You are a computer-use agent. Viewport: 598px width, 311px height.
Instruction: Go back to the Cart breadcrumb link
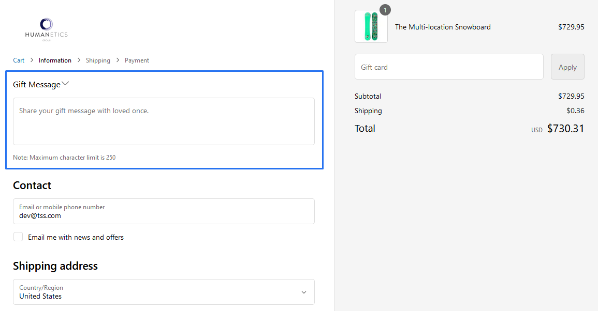(19, 60)
